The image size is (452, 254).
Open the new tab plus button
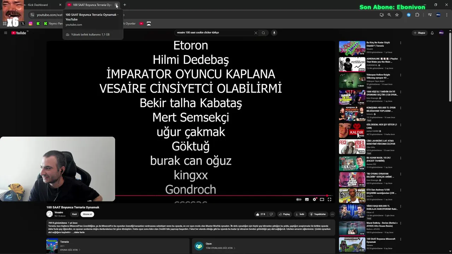pos(125,5)
